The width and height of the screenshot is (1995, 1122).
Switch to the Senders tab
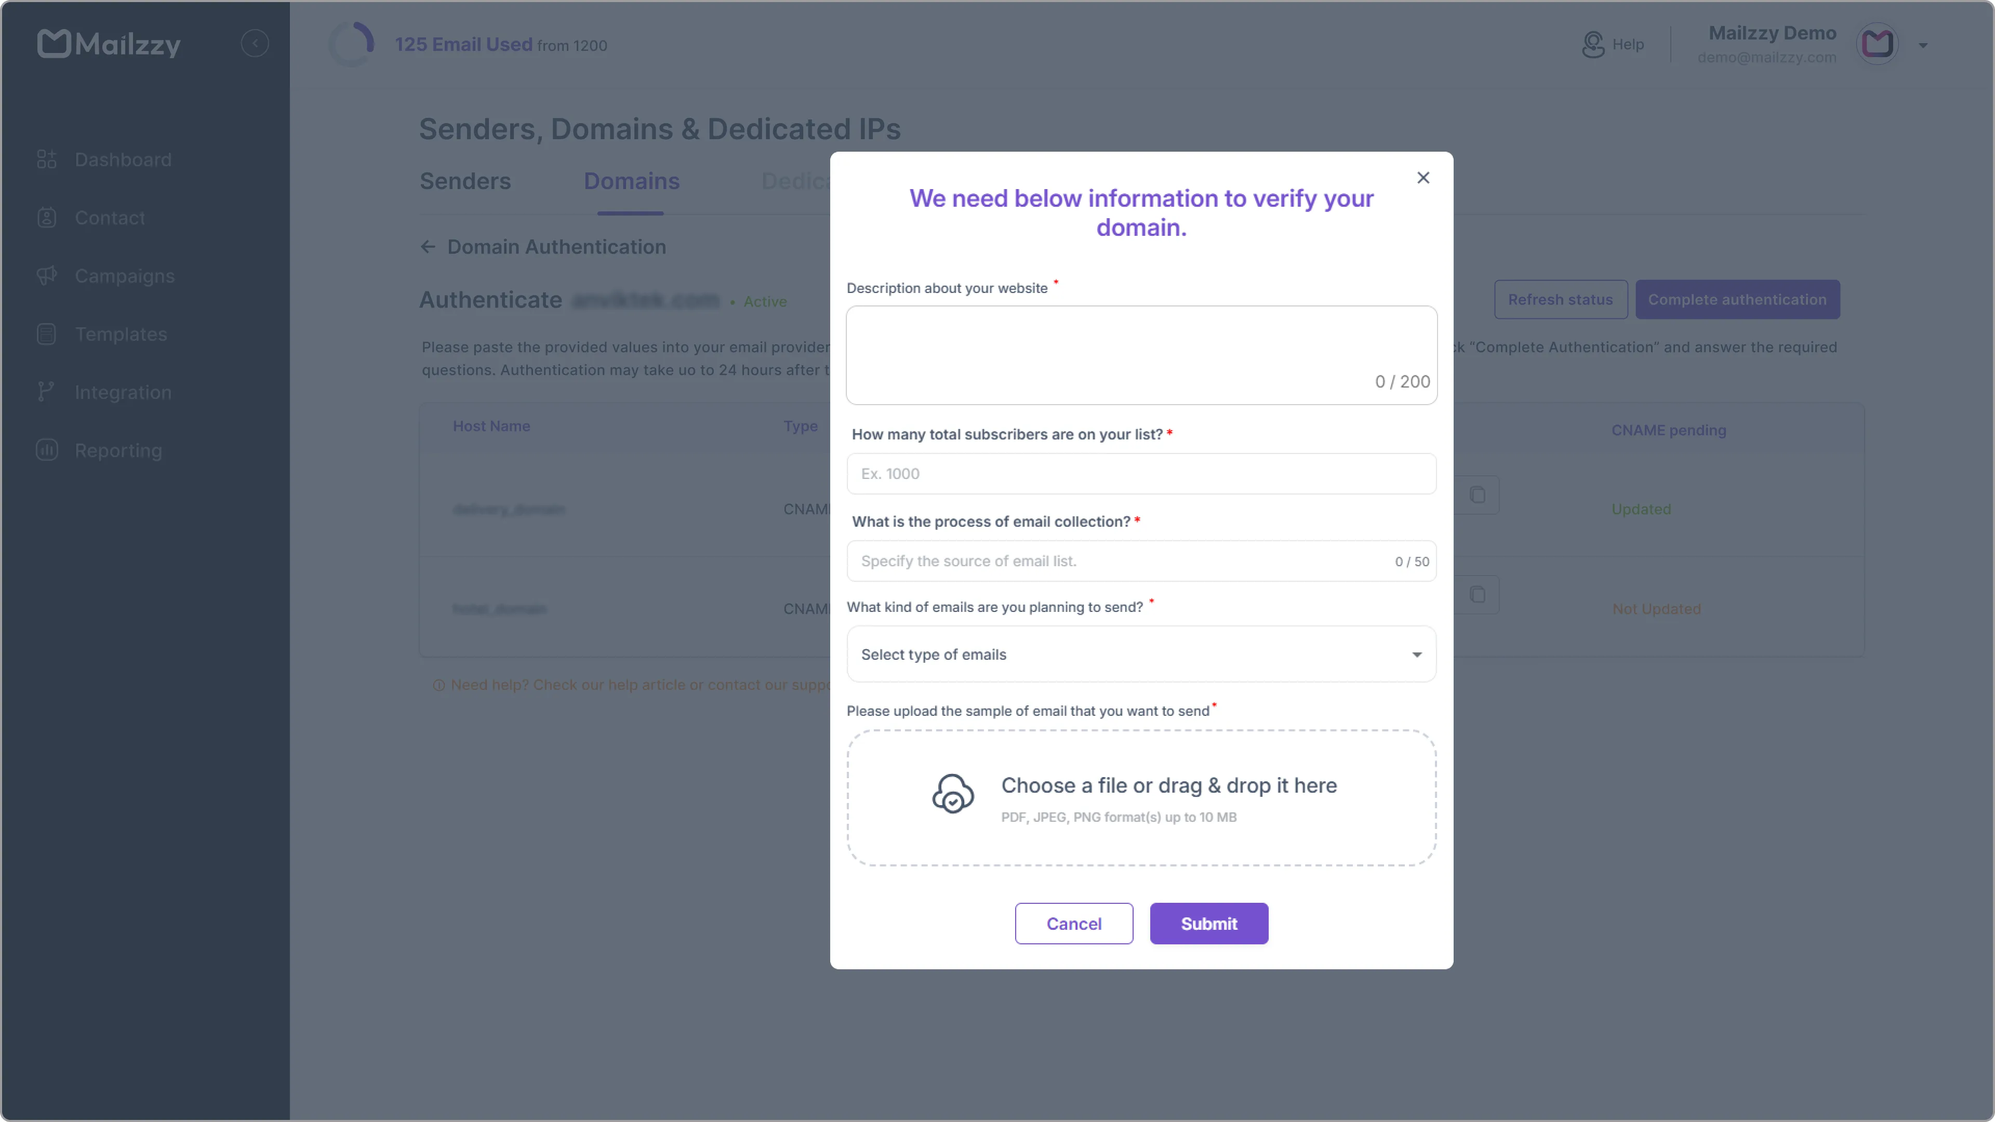click(x=464, y=181)
